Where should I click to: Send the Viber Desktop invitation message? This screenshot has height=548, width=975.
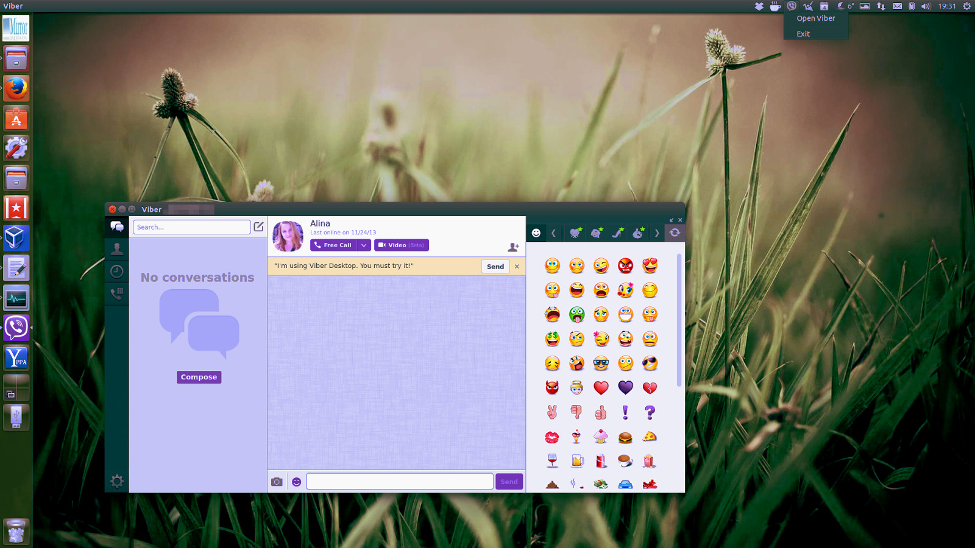point(495,266)
